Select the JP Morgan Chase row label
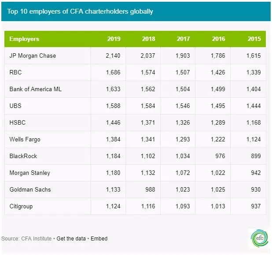272x255 pixels. [x=33, y=56]
